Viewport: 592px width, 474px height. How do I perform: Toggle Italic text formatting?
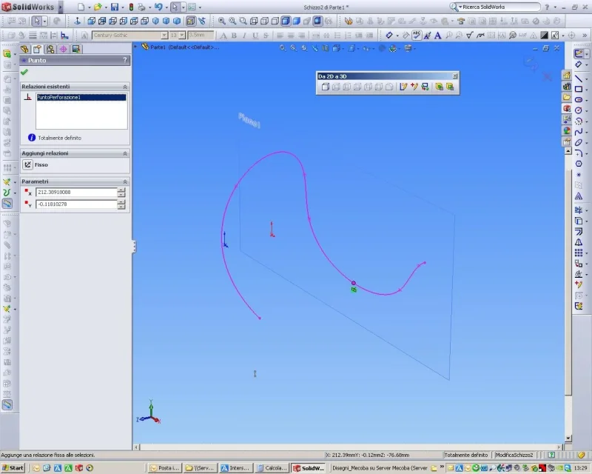pos(245,35)
